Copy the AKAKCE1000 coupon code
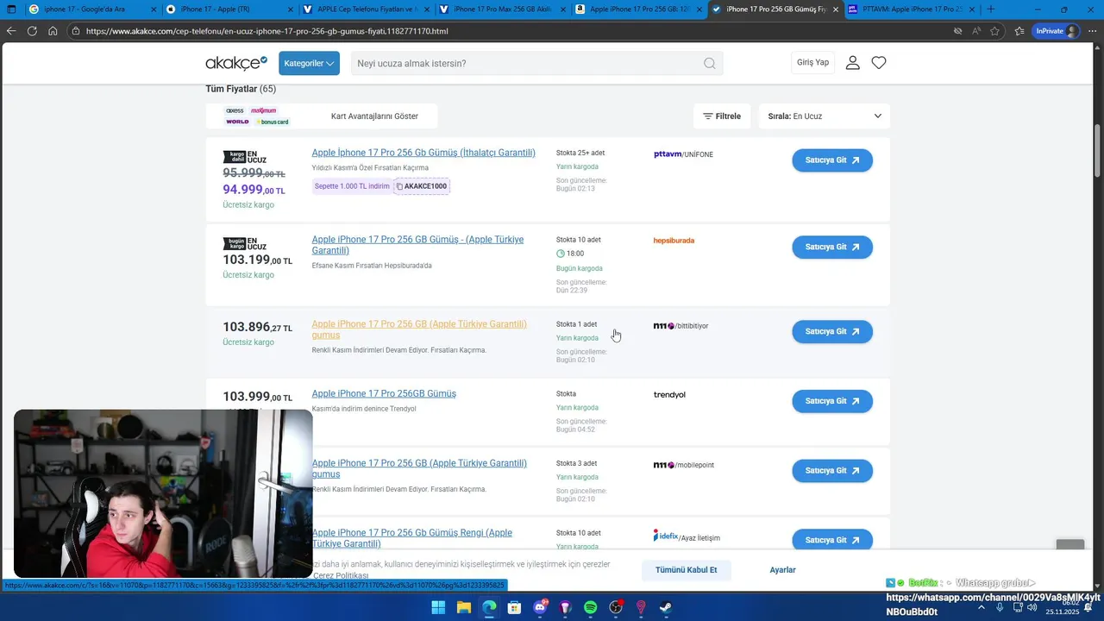Screen dimensions: 1104x621 (x=422, y=186)
